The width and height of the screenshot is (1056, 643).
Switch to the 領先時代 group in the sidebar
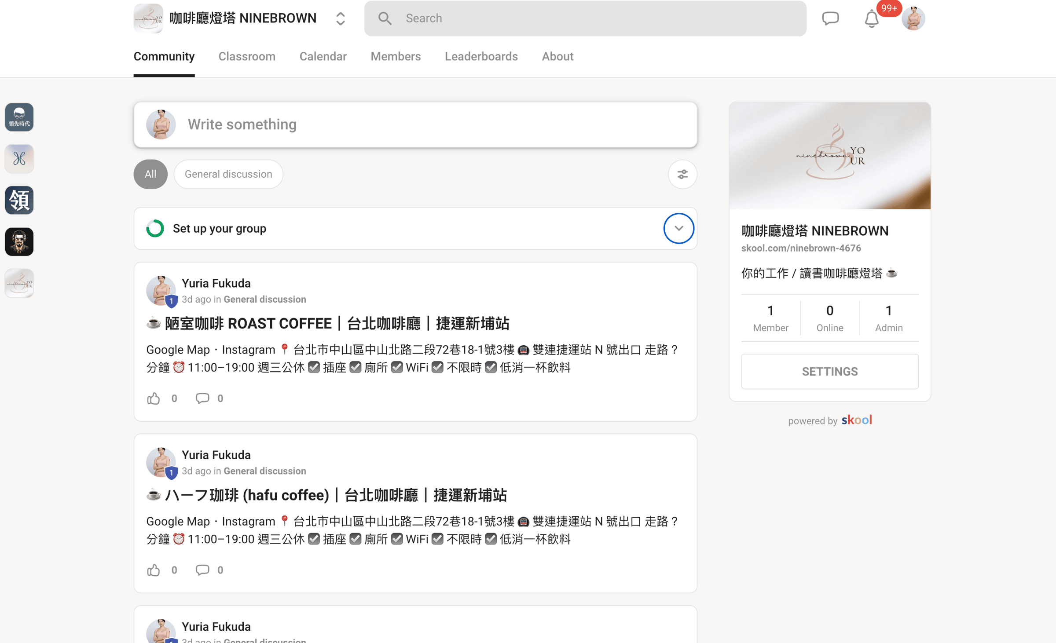(19, 117)
